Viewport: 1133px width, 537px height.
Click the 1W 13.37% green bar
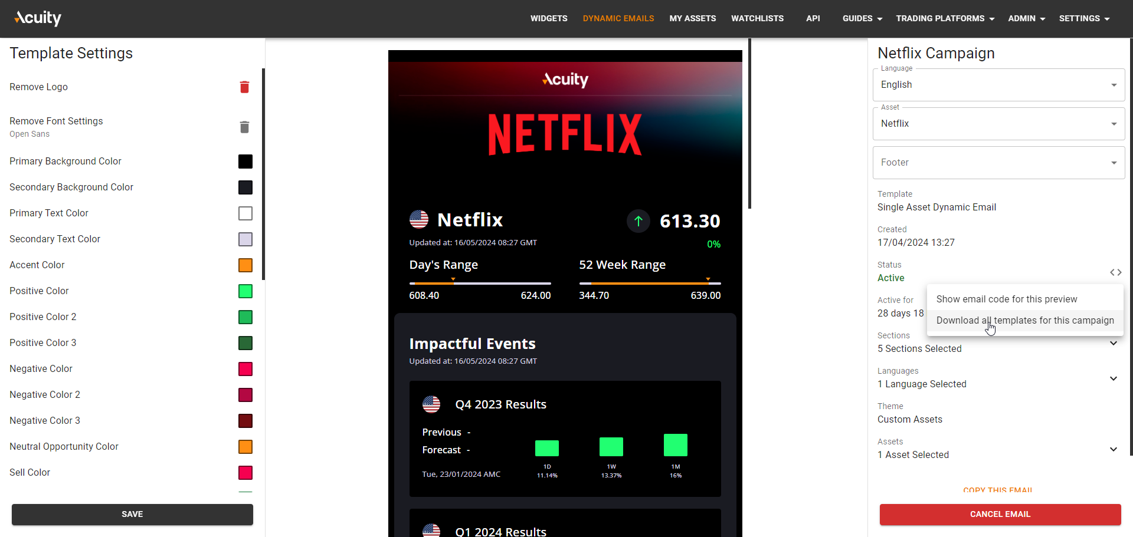[611, 447]
